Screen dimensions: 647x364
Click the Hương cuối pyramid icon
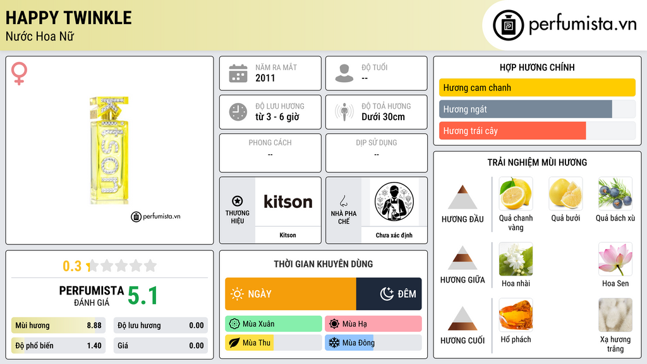pos(463,318)
